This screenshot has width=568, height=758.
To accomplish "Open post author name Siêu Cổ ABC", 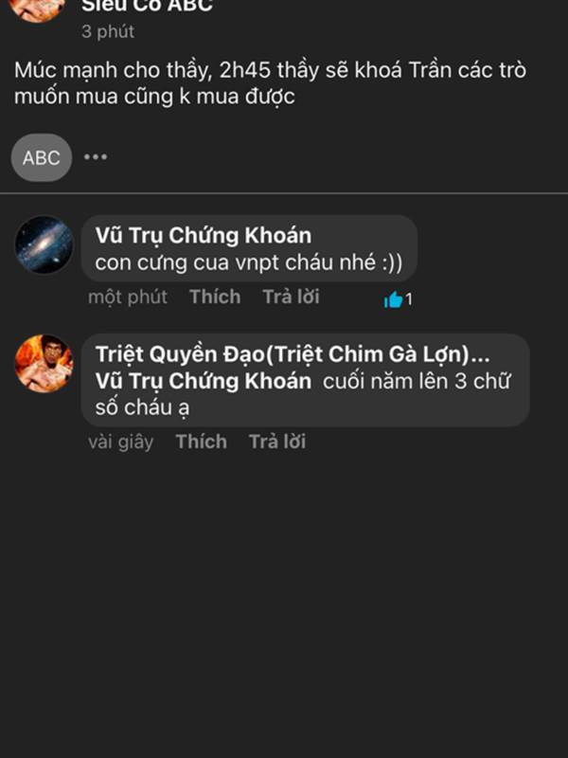I will click(x=148, y=6).
